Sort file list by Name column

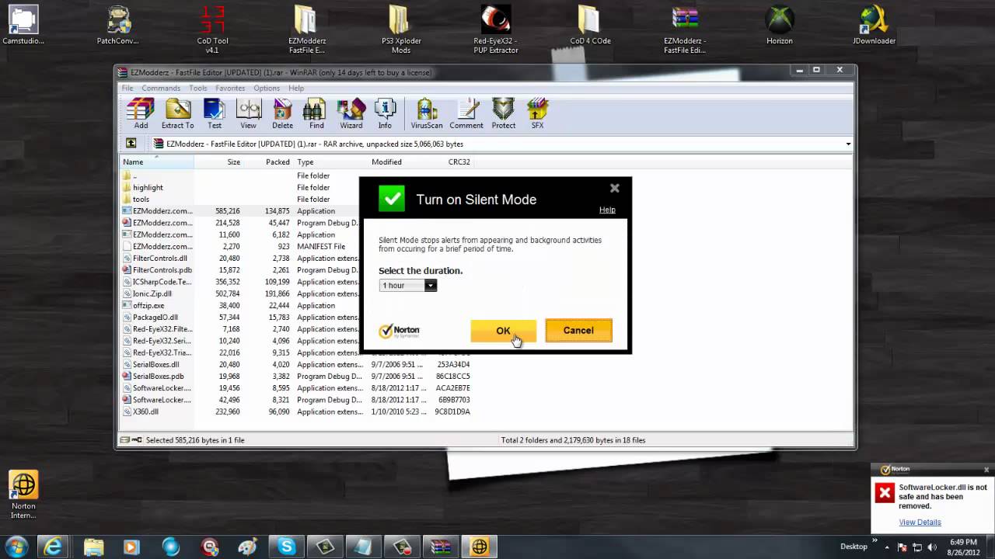[x=157, y=161]
